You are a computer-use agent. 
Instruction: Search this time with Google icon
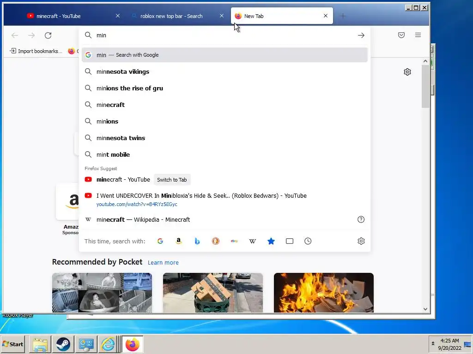160,241
